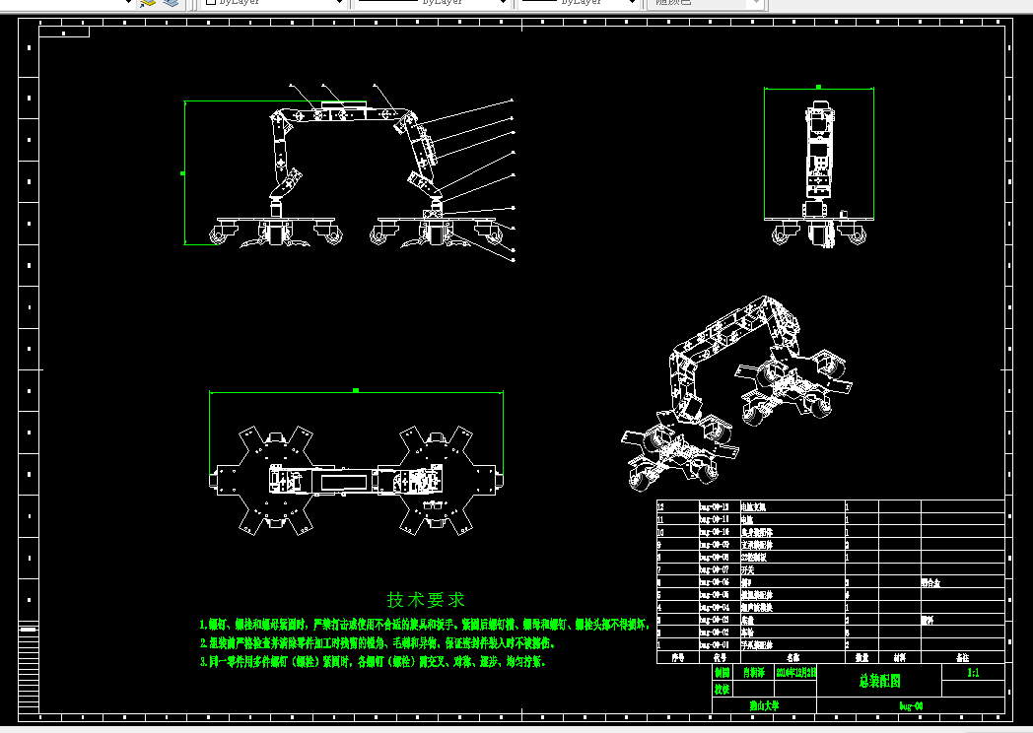Select the 制图 label in title block
The image size is (1033, 733).
click(723, 673)
